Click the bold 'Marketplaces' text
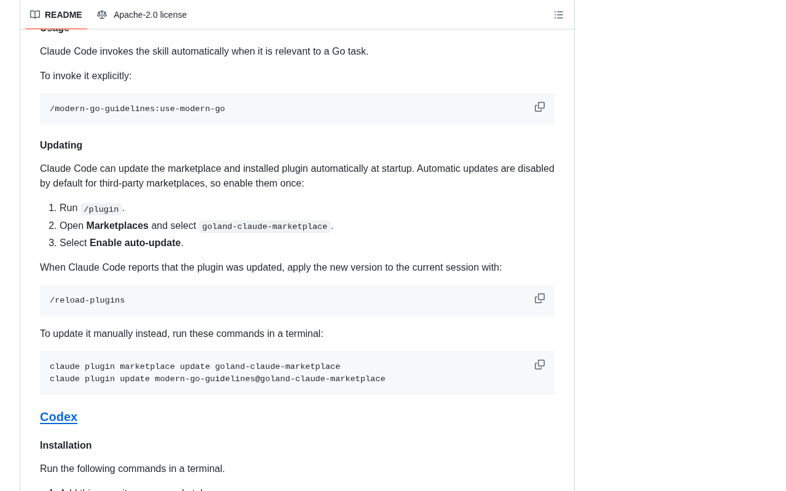Screen dimensions: 786x491 [117, 226]
